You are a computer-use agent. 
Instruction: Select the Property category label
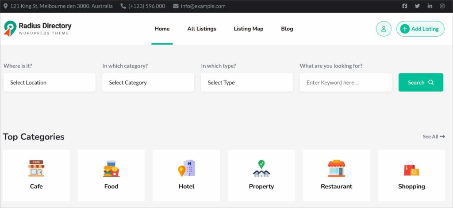click(x=261, y=187)
